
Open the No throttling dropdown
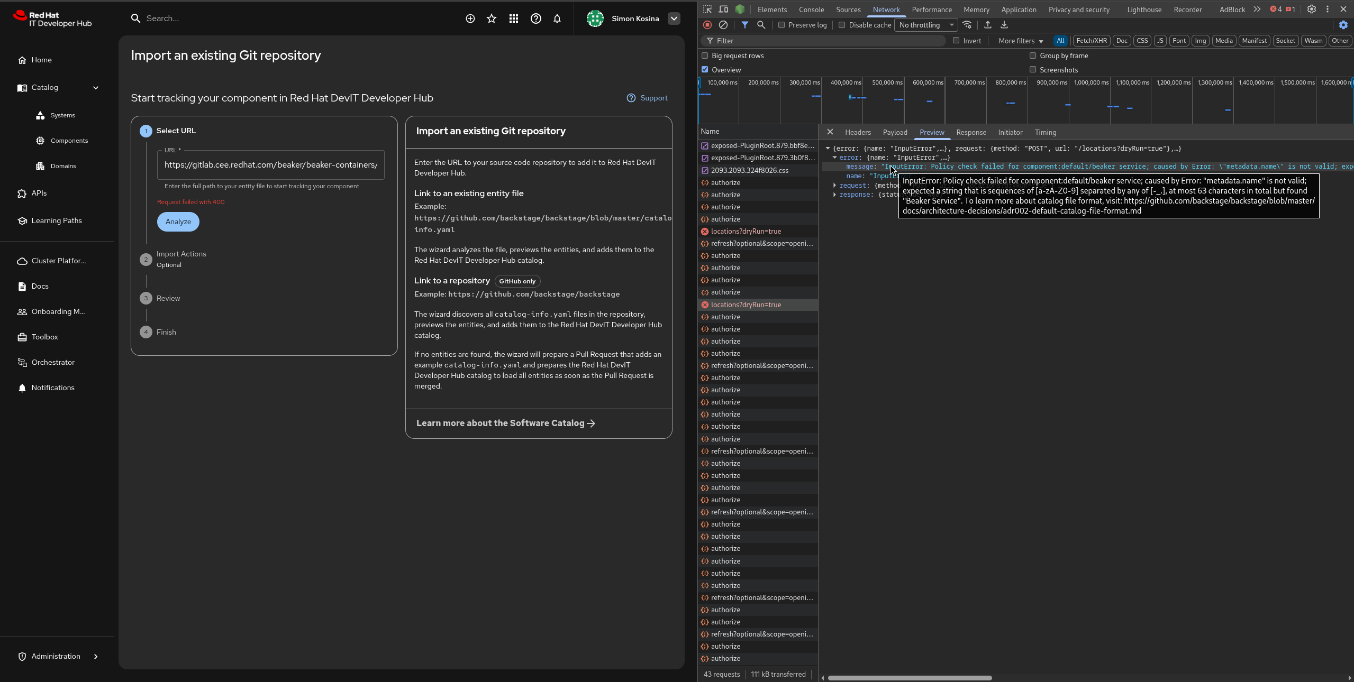925,25
